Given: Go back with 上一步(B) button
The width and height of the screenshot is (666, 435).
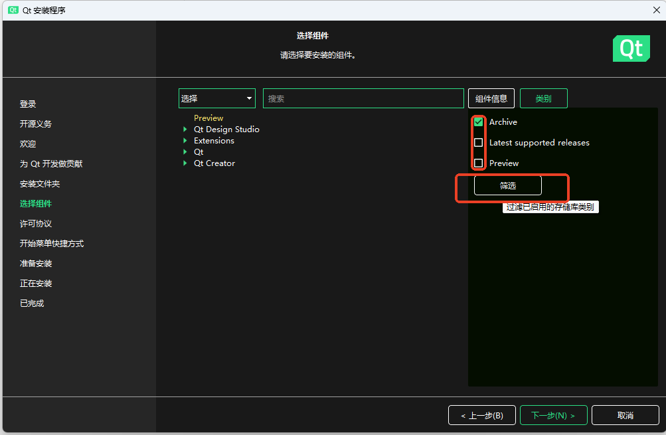Looking at the screenshot, I should click(482, 415).
